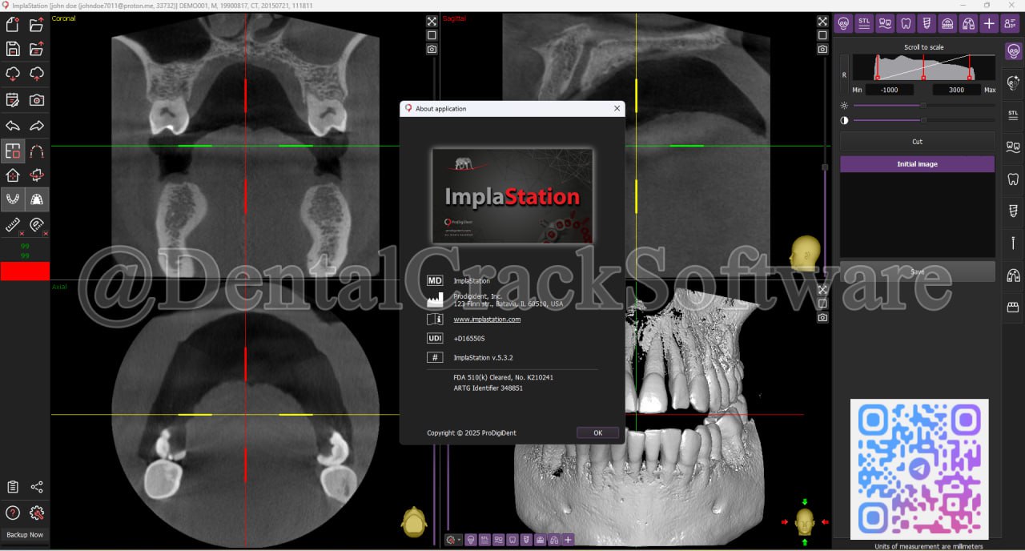1025x551 pixels.
Task: Click Save button in right panel
Action: (x=918, y=271)
